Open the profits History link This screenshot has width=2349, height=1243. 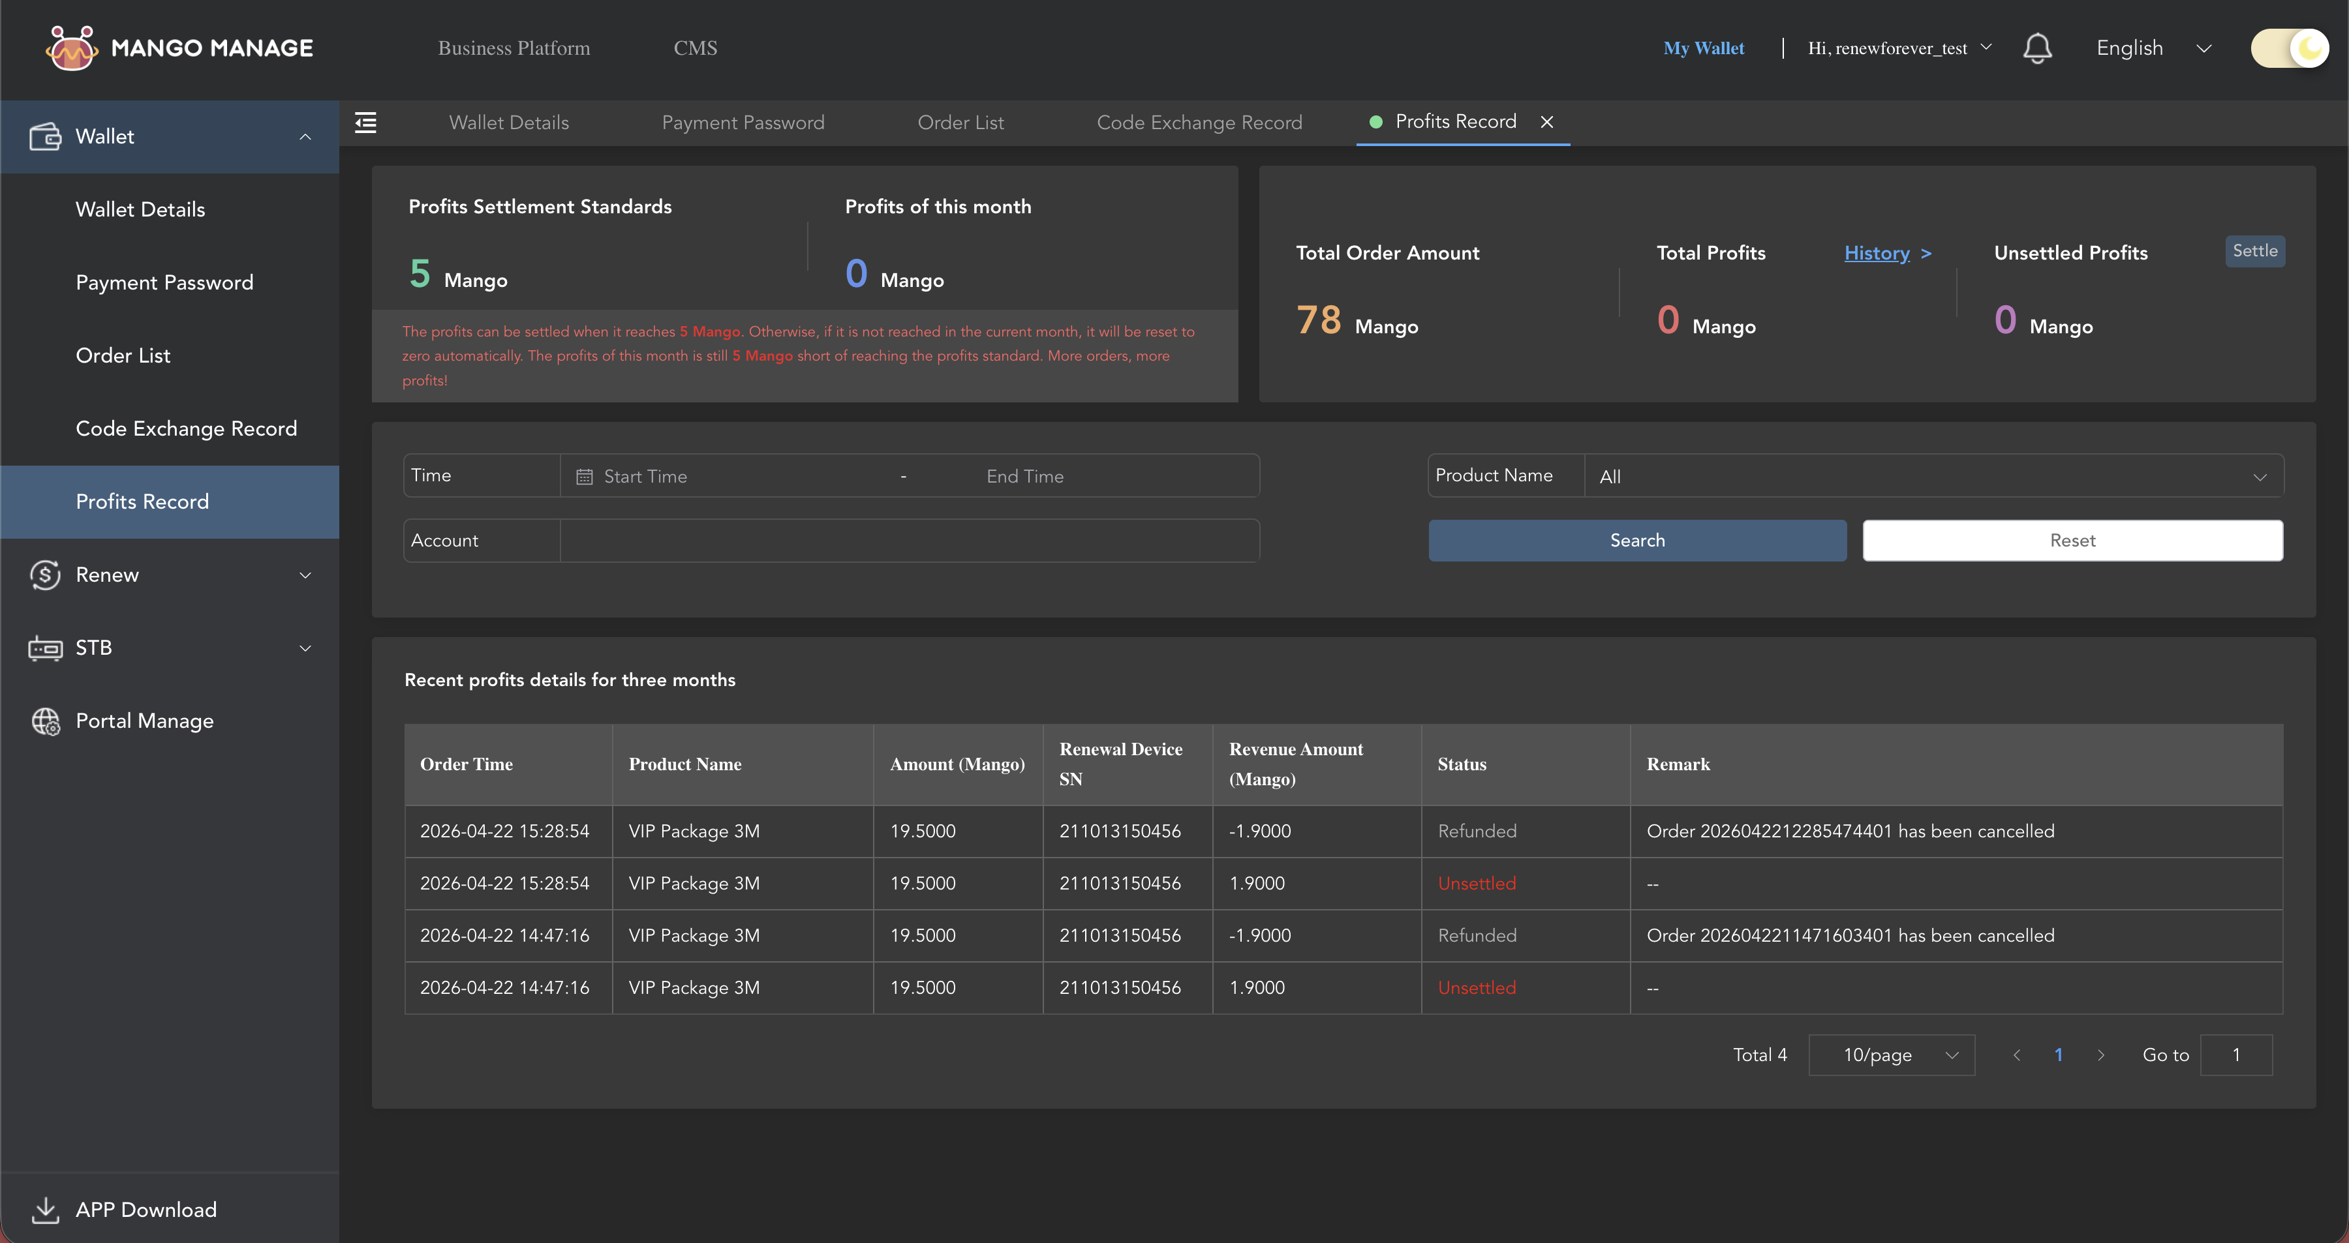[x=1877, y=253]
